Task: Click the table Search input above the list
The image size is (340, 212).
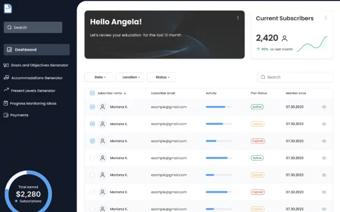Action: (295, 77)
